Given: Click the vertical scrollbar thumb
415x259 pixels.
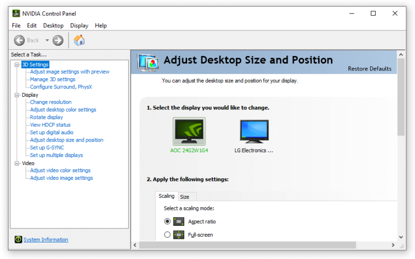Looking at the screenshot, I should click(x=401, y=97).
